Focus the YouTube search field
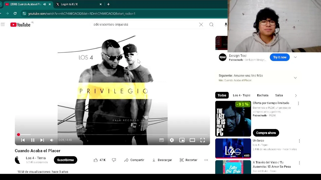 [x=145, y=24]
